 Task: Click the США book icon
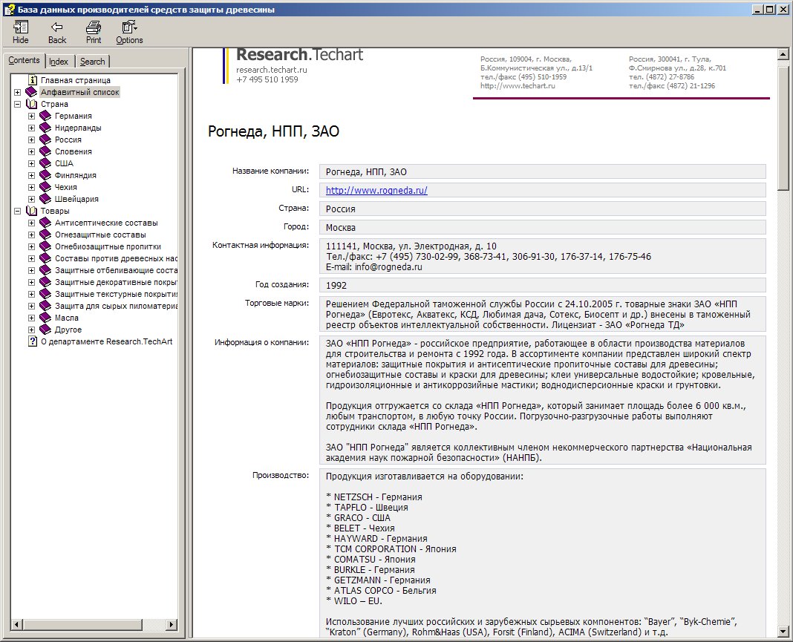click(x=45, y=163)
